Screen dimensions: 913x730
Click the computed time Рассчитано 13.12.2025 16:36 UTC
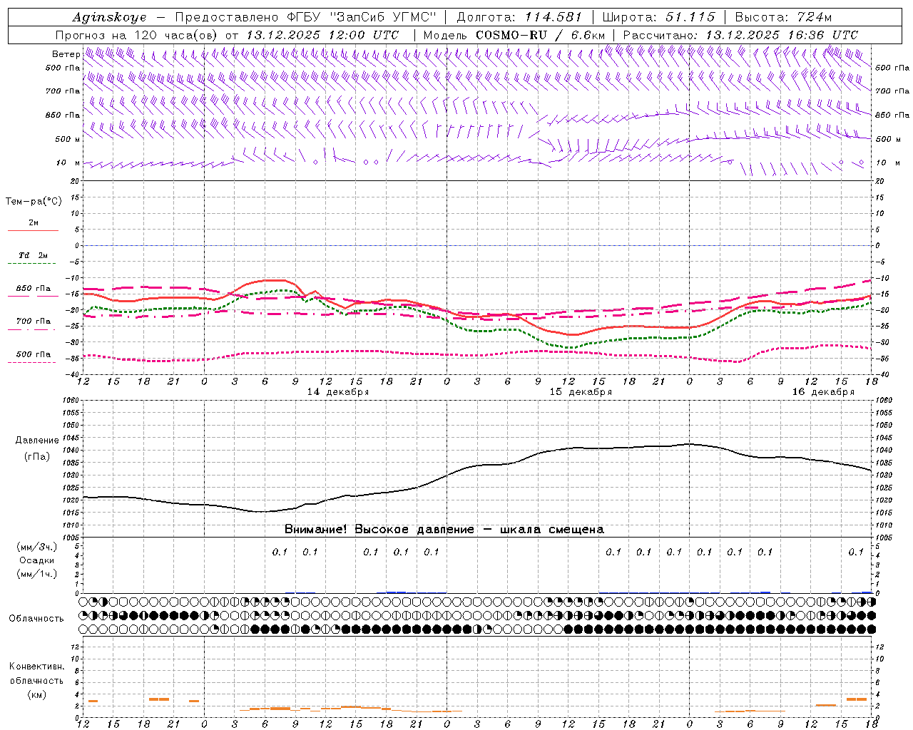click(x=740, y=35)
